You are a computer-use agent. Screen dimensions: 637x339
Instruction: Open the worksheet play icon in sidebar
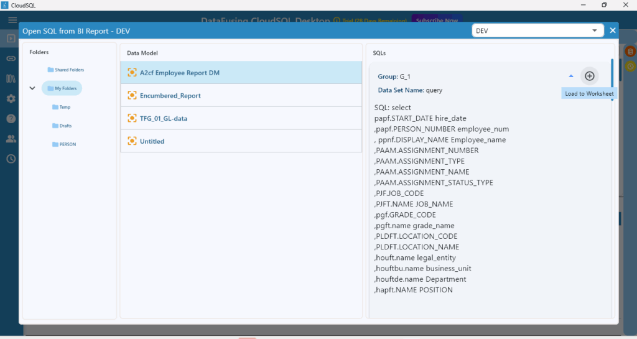(x=11, y=39)
